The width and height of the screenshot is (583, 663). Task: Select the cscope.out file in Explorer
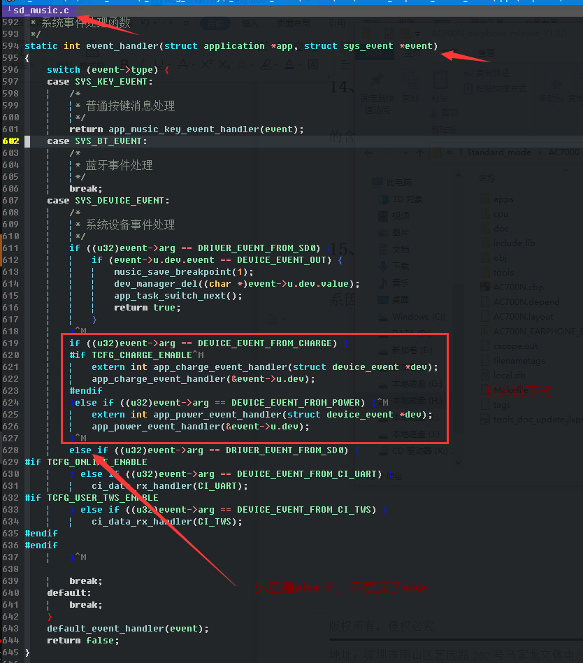point(510,346)
